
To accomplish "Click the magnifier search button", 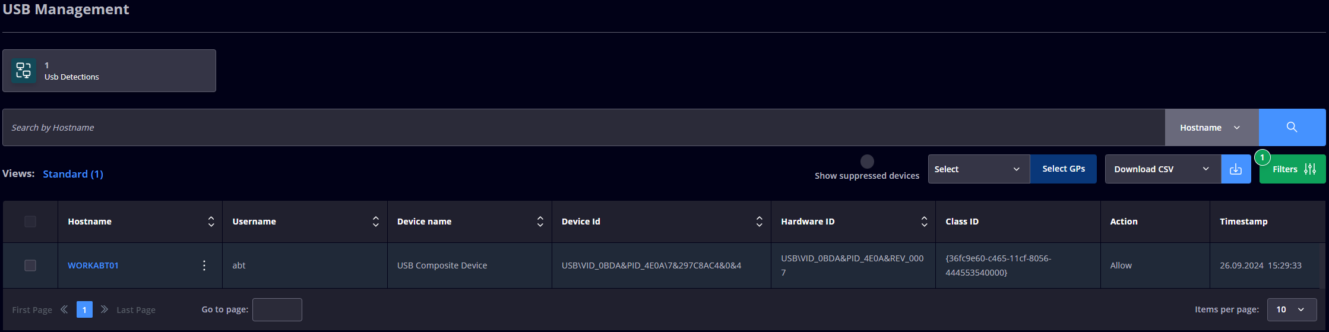I will pos(1292,127).
